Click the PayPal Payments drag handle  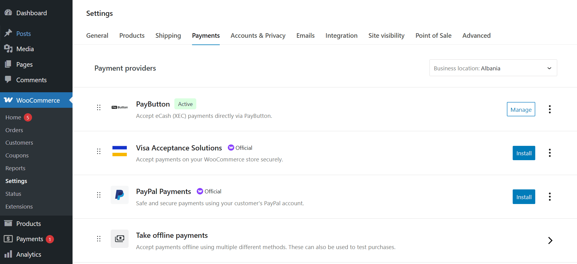(99, 195)
